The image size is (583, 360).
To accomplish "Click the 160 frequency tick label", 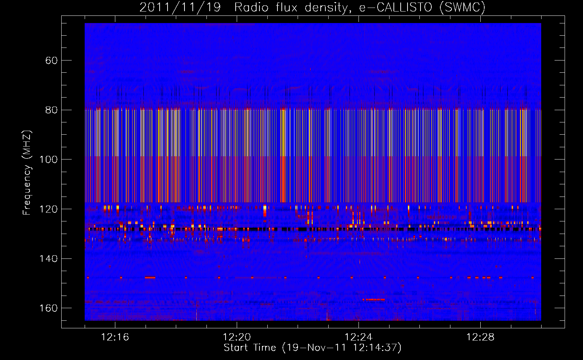I will point(49,308).
